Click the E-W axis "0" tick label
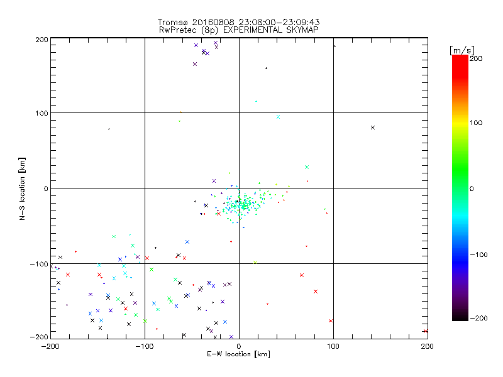The image size is (503, 377). point(239,346)
